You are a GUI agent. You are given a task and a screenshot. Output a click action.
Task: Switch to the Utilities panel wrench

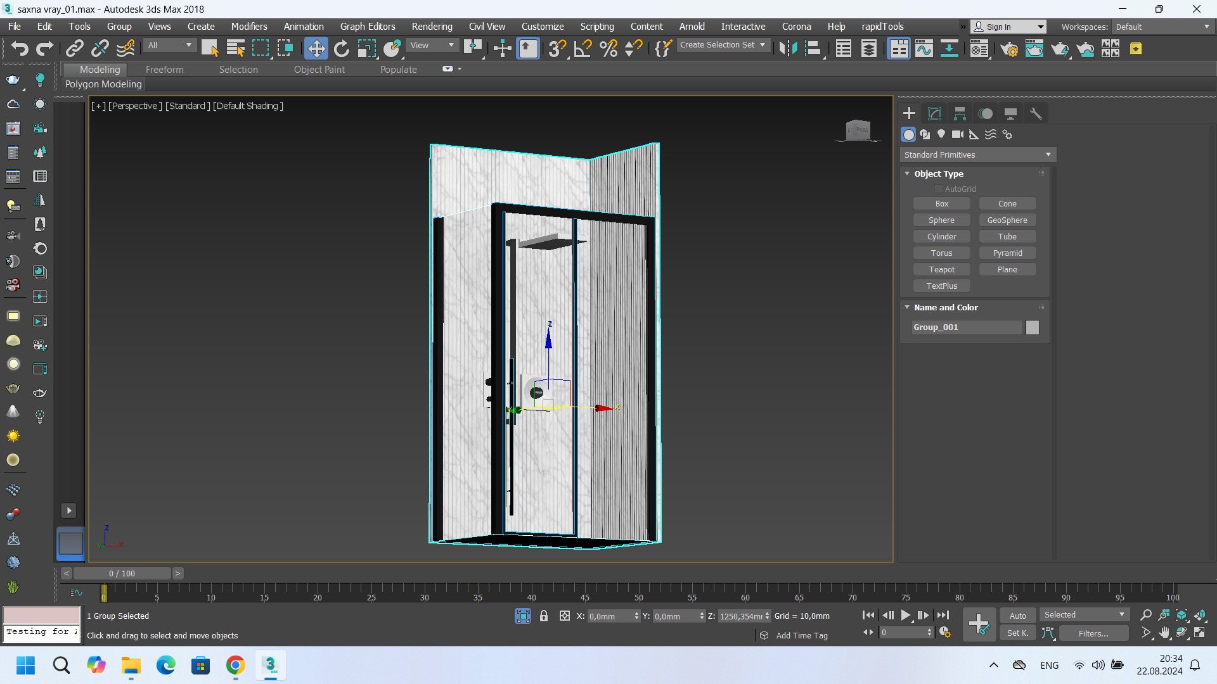[x=1036, y=114]
